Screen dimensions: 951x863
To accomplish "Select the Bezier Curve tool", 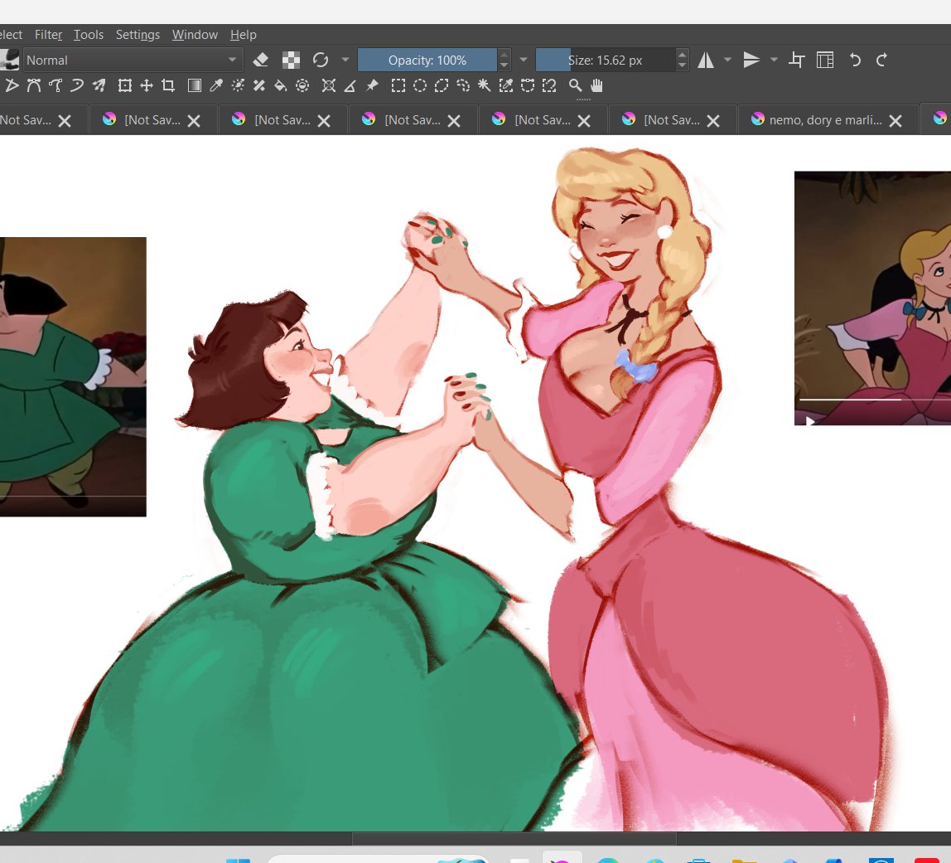I will pos(33,85).
